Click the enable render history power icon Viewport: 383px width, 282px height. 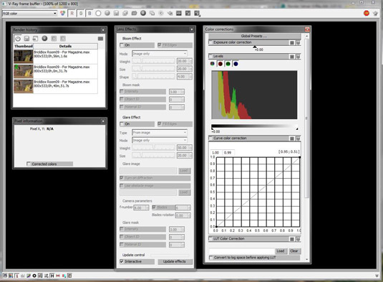18,39
